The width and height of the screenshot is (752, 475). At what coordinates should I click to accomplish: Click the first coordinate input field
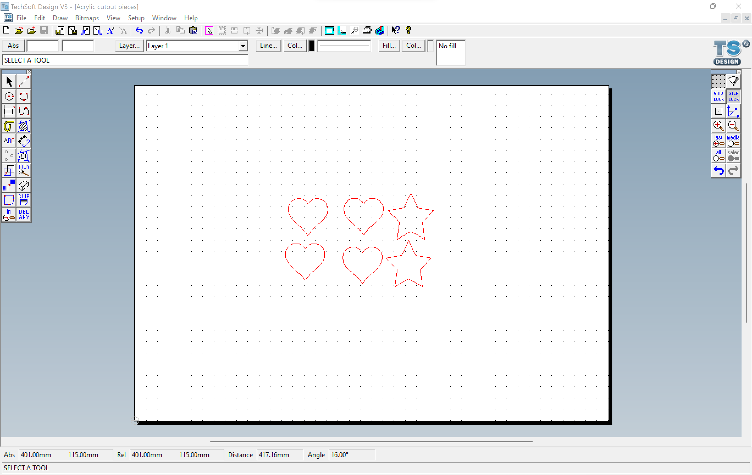coord(43,46)
